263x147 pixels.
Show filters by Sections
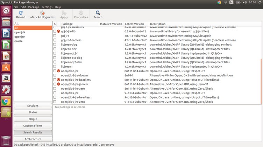[33, 106]
